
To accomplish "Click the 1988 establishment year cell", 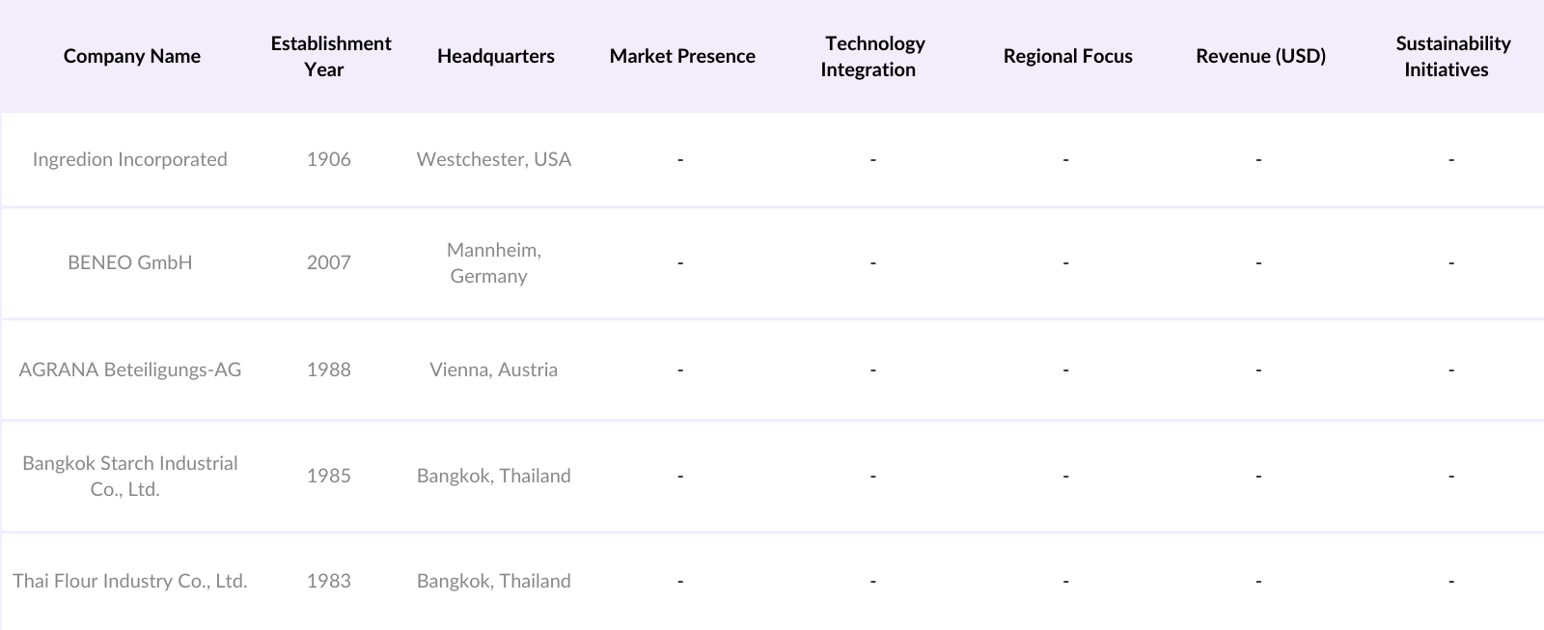I will coord(329,370).
